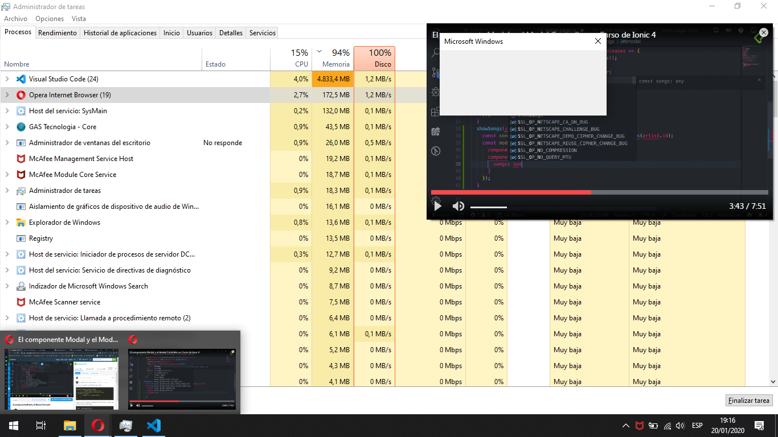
Task: Open Opera browser from the taskbar
Action: pyautogui.click(x=97, y=425)
